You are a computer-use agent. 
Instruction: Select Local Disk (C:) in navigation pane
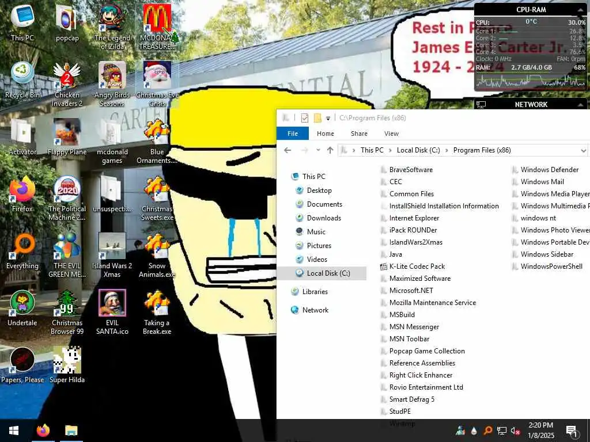click(x=322, y=273)
